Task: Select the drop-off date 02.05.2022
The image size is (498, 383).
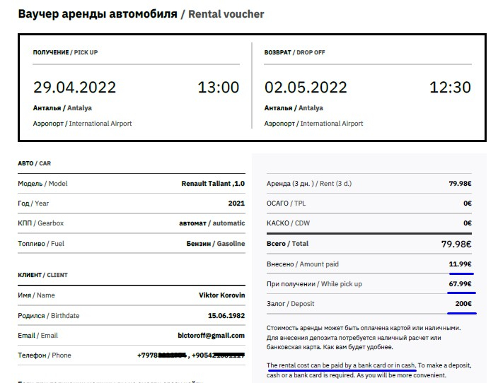Action: click(x=306, y=88)
